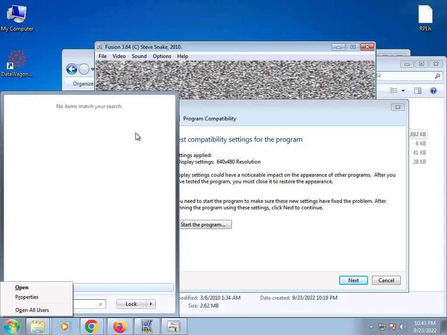This screenshot has width=447, height=335.
Task: Open the RPI.h file on the desktop
Action: tap(425, 18)
